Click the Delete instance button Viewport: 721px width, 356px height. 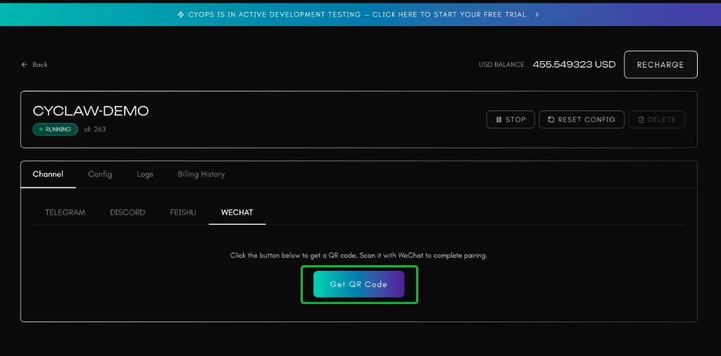click(x=657, y=120)
